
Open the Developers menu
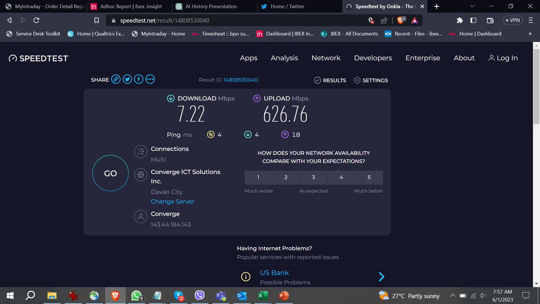pyautogui.click(x=373, y=58)
